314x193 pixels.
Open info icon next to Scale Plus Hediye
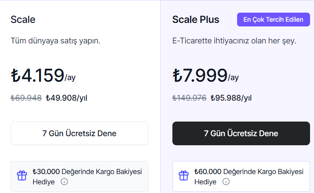click(226, 182)
